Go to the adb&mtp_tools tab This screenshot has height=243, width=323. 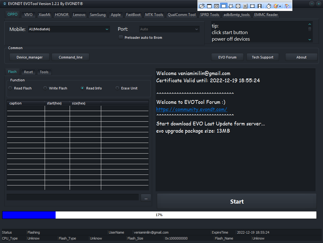pyautogui.click(x=236, y=15)
